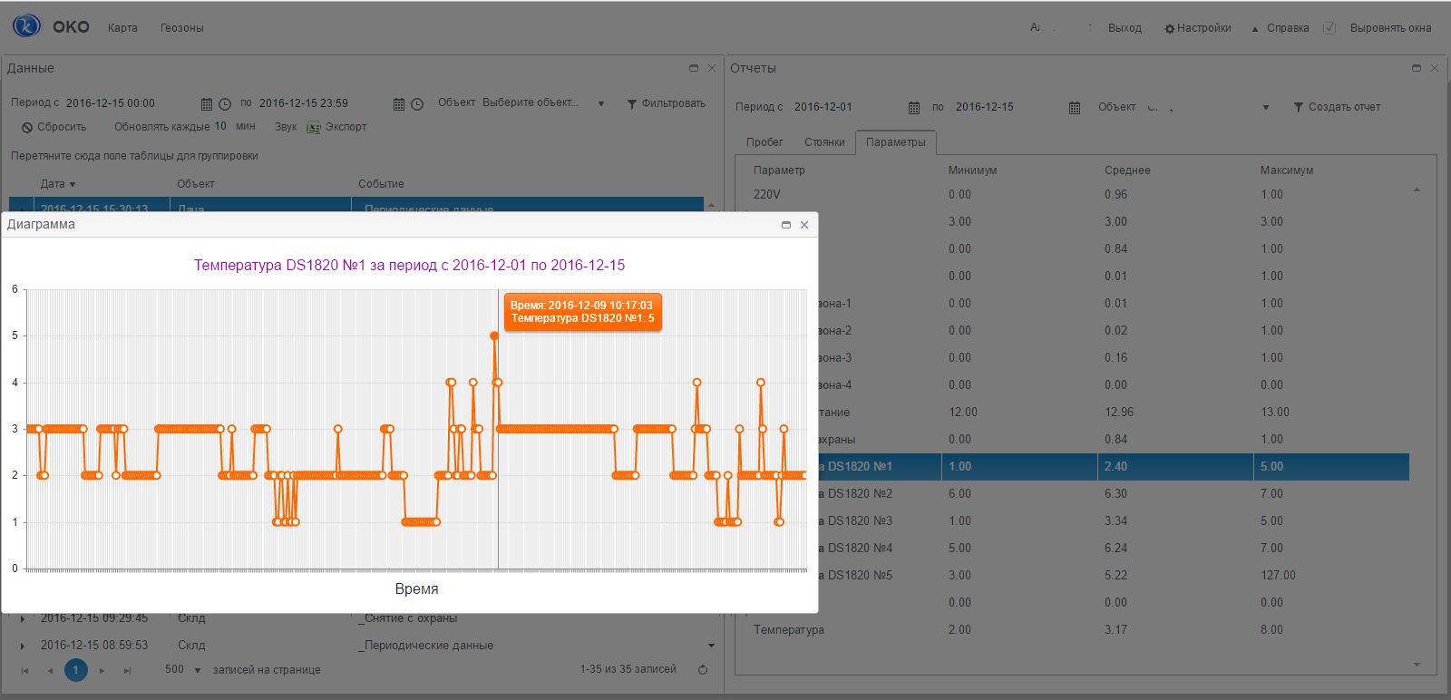Image resolution: width=1451 pixels, height=700 pixels.
Task: Click the refresh interval value 10
Action: 220,126
